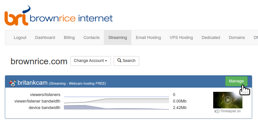258x122 pixels.
Task: Click the 2.42Mb device bandwidth value
Action: click(x=180, y=108)
